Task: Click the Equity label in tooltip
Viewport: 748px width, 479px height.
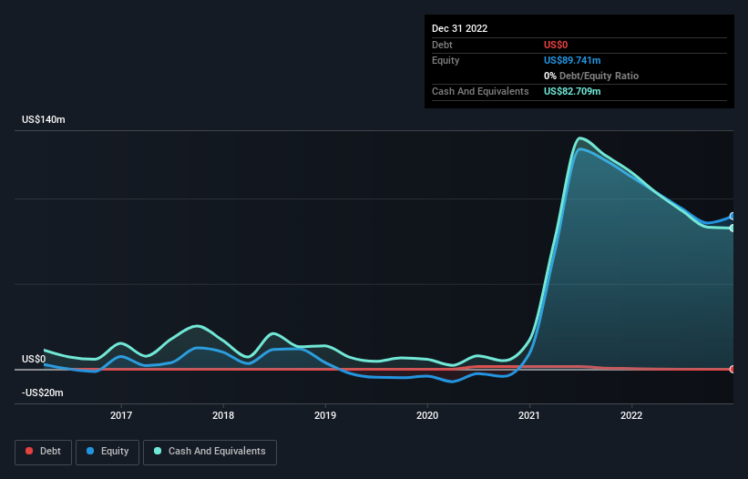Action: (x=446, y=60)
